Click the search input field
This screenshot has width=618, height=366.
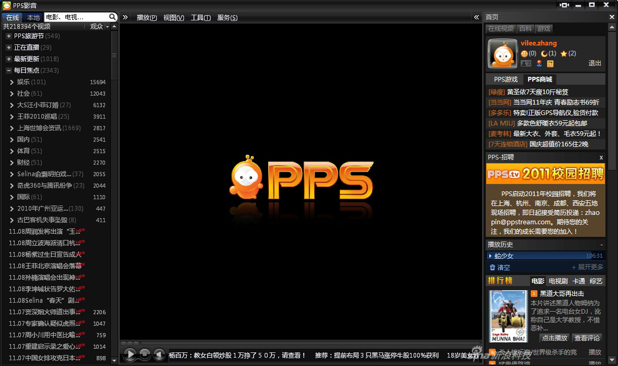click(x=76, y=17)
